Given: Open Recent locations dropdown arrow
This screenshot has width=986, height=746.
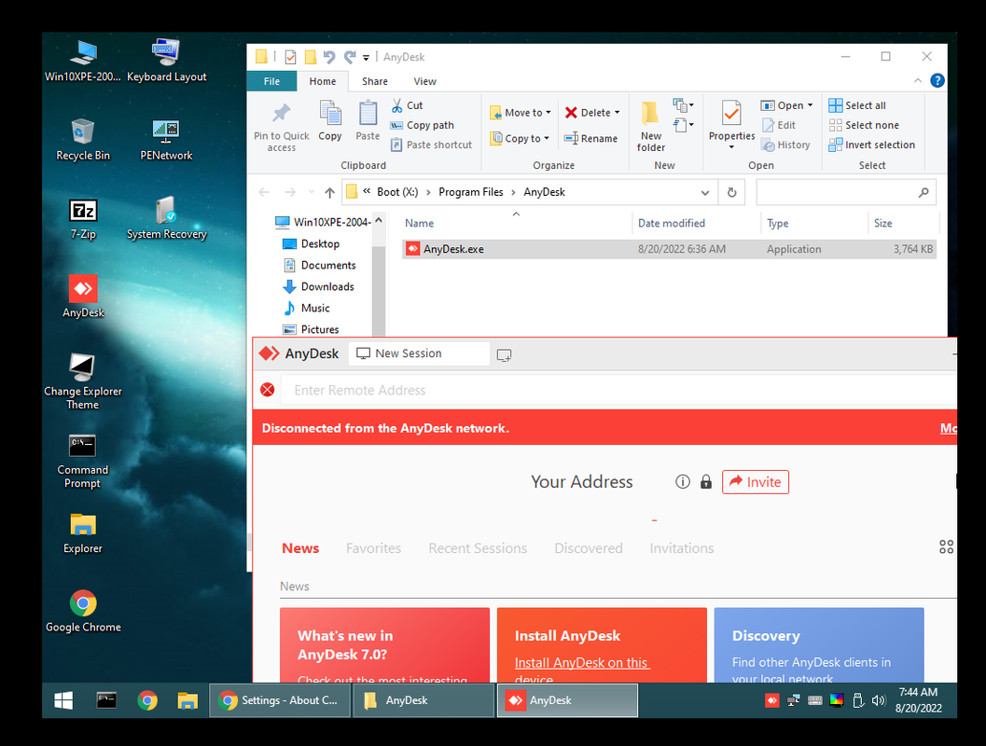Looking at the screenshot, I should [x=312, y=192].
